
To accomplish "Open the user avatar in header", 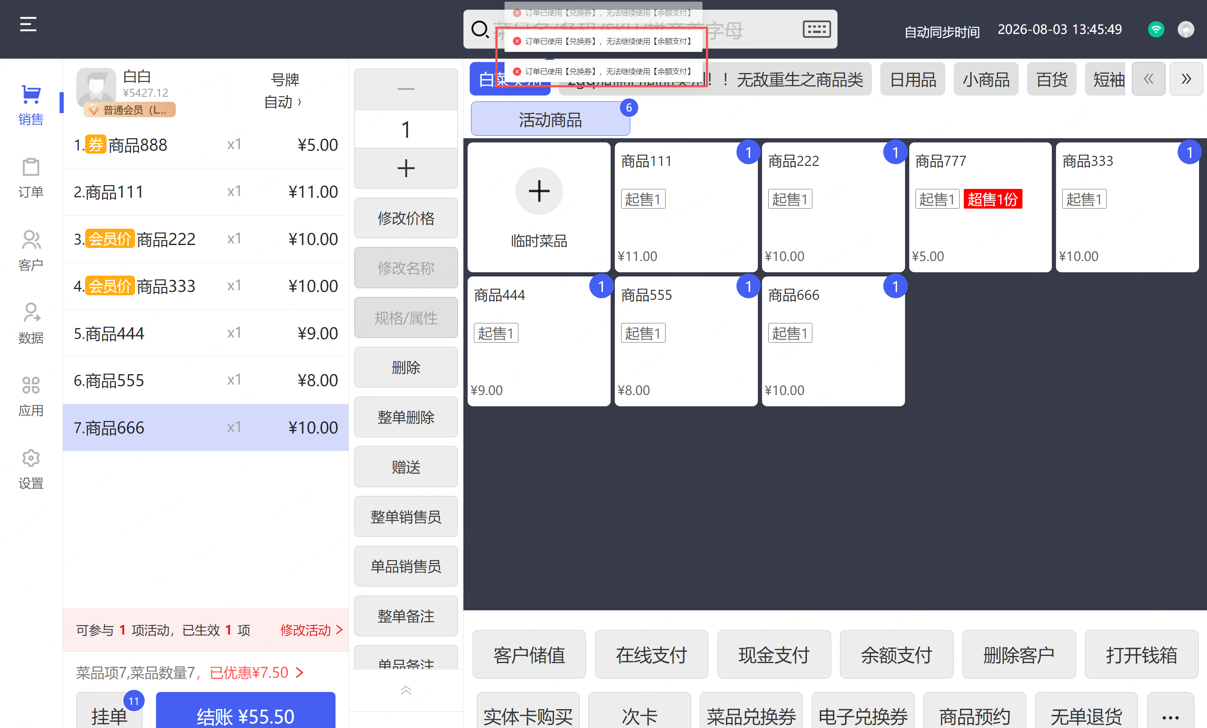I will [1186, 29].
